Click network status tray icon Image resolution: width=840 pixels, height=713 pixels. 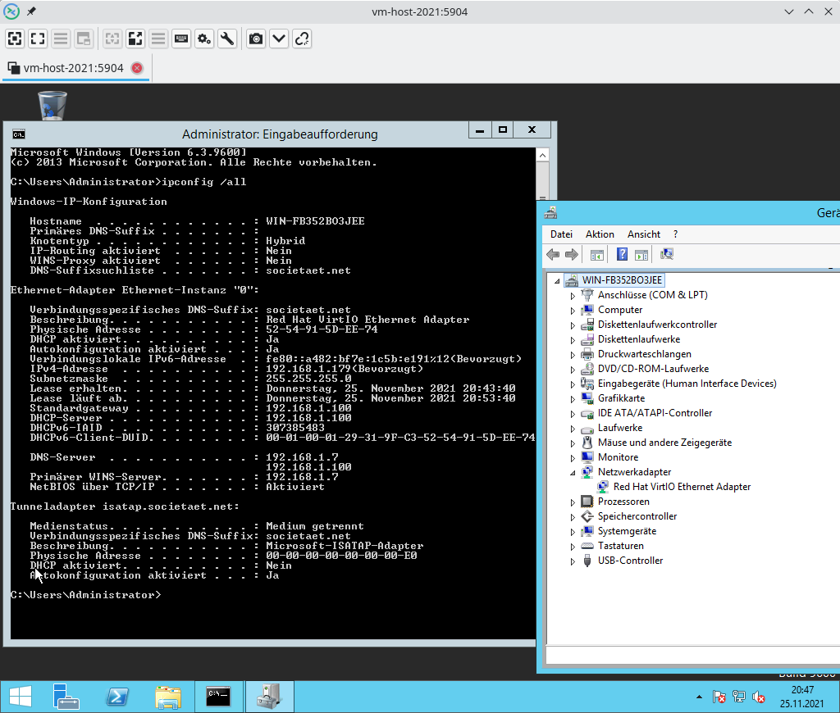point(739,697)
